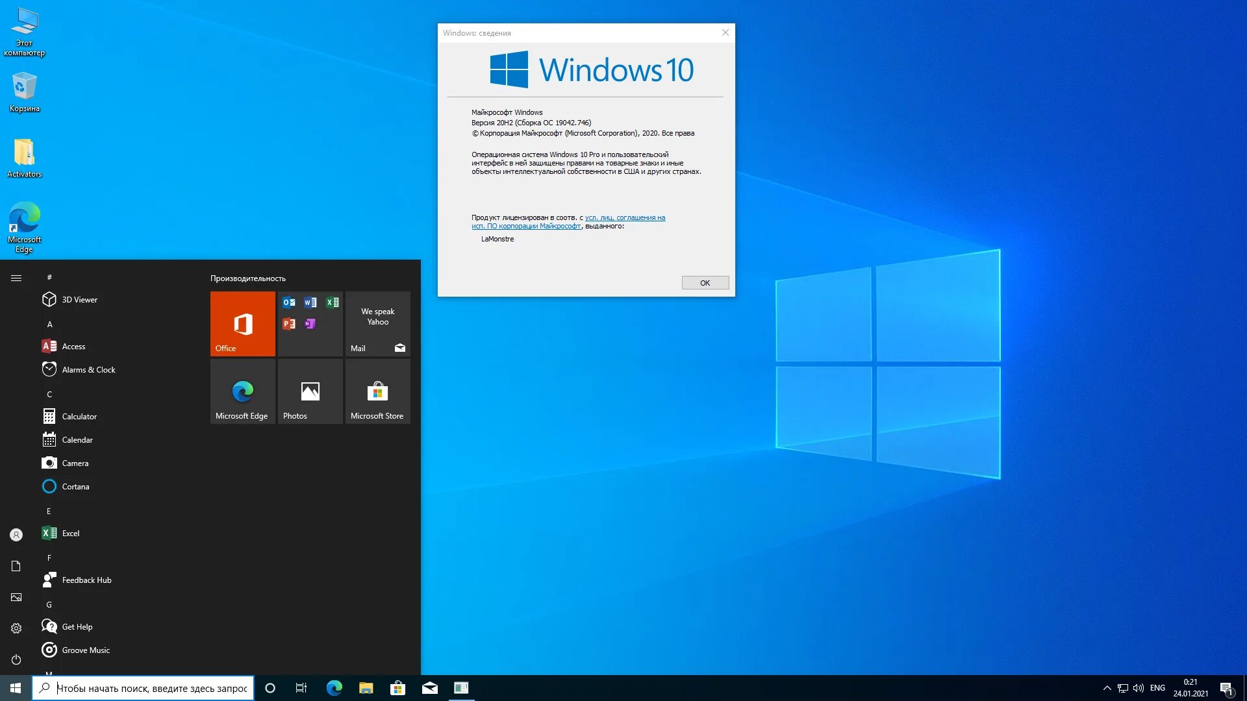Expand the Start menu hamburger navigation
1247x701 pixels.
pos(16,278)
